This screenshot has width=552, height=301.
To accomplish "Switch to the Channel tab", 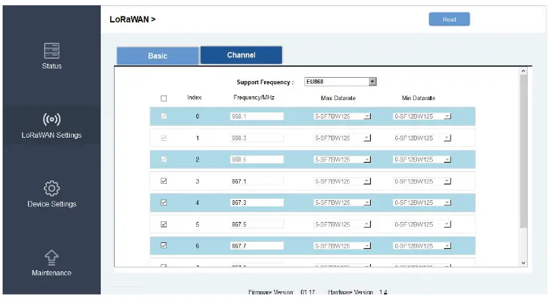I will (x=241, y=55).
